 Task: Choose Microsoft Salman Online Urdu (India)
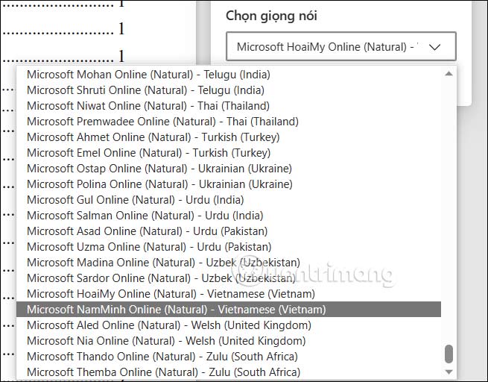(x=229, y=216)
